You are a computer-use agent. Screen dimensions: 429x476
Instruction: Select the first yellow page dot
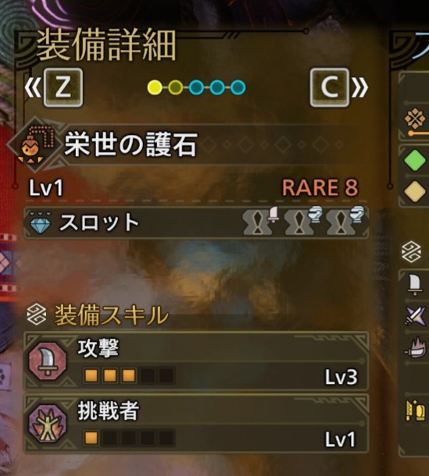[x=155, y=87]
